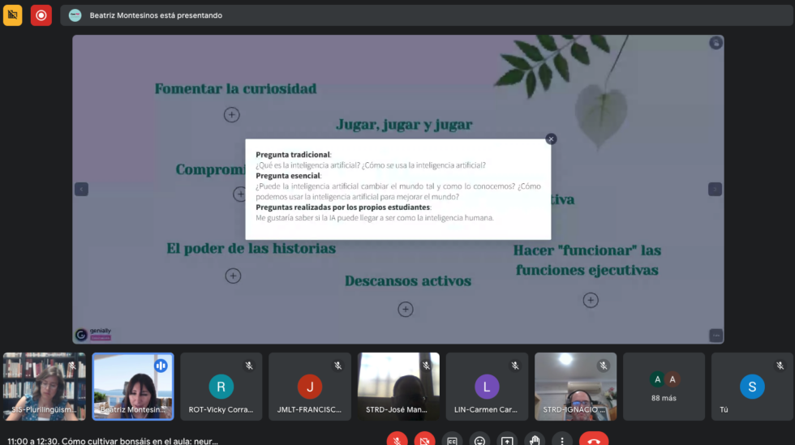Raise hand in the meeting
Image resolution: width=795 pixels, height=445 pixels.
pyautogui.click(x=534, y=440)
